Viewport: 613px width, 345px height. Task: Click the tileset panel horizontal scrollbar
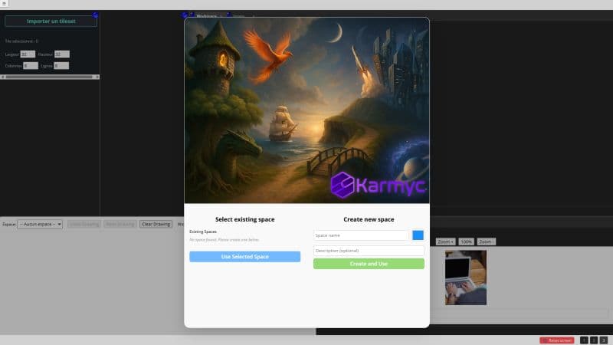[x=50, y=77]
